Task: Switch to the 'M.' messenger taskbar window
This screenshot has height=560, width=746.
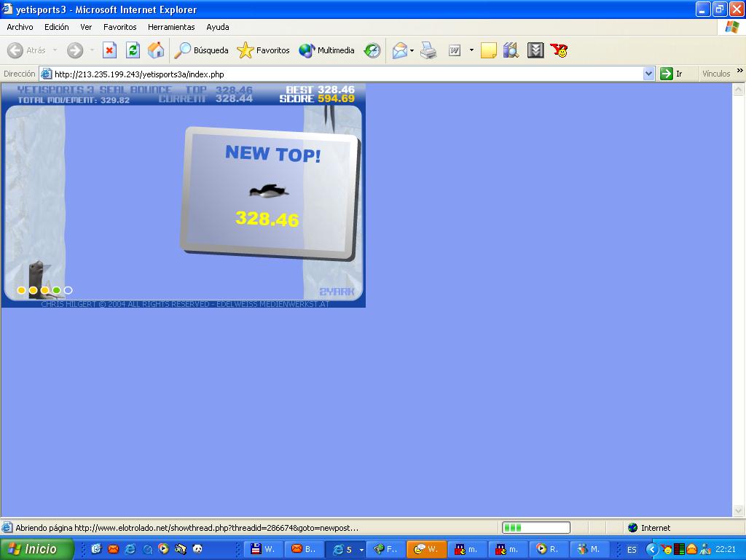Action: pos(589,549)
